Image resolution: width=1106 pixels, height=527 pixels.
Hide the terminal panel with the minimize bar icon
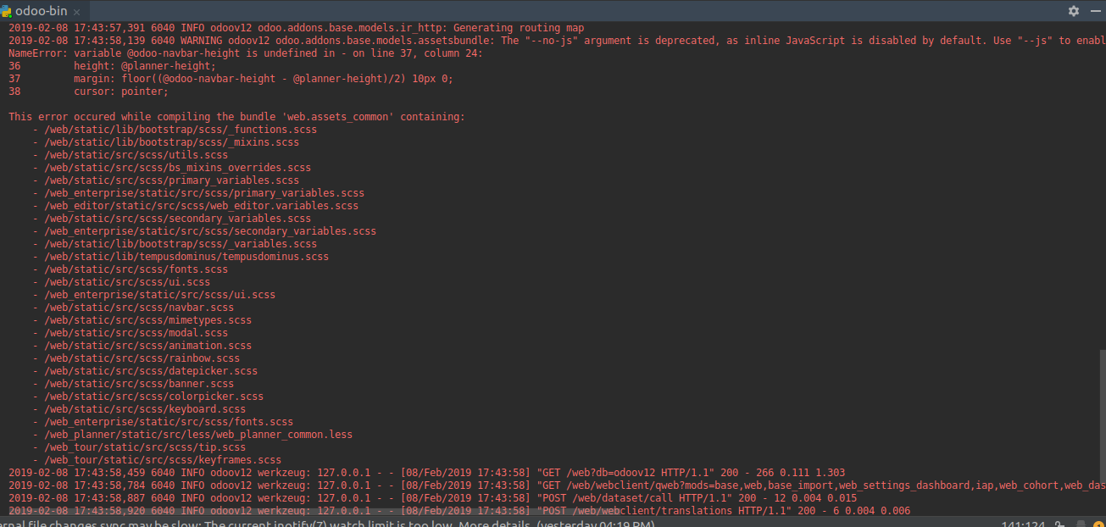pyautogui.click(x=1093, y=11)
